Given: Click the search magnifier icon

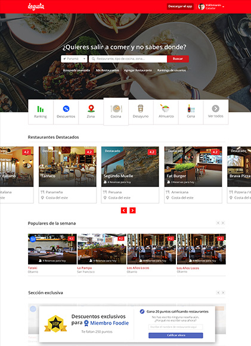Looking at the screenshot, I should [x=93, y=59].
